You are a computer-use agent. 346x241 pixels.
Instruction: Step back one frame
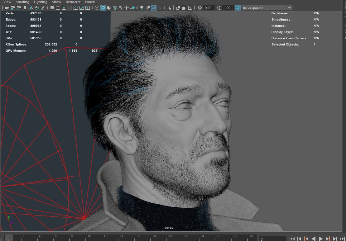[x=299, y=239]
